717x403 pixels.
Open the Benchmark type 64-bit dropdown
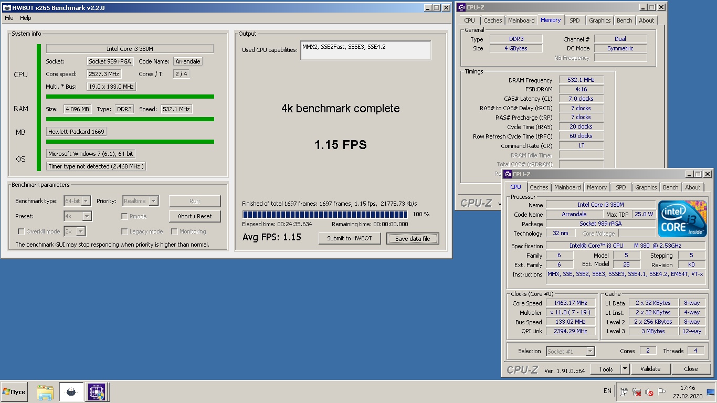coord(77,201)
